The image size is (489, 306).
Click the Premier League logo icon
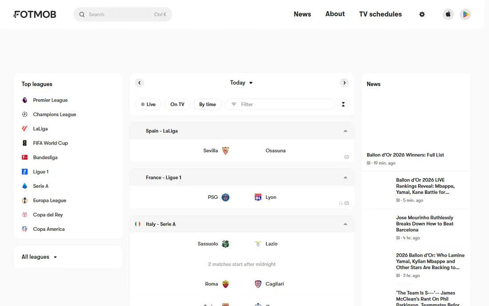[x=24, y=100]
